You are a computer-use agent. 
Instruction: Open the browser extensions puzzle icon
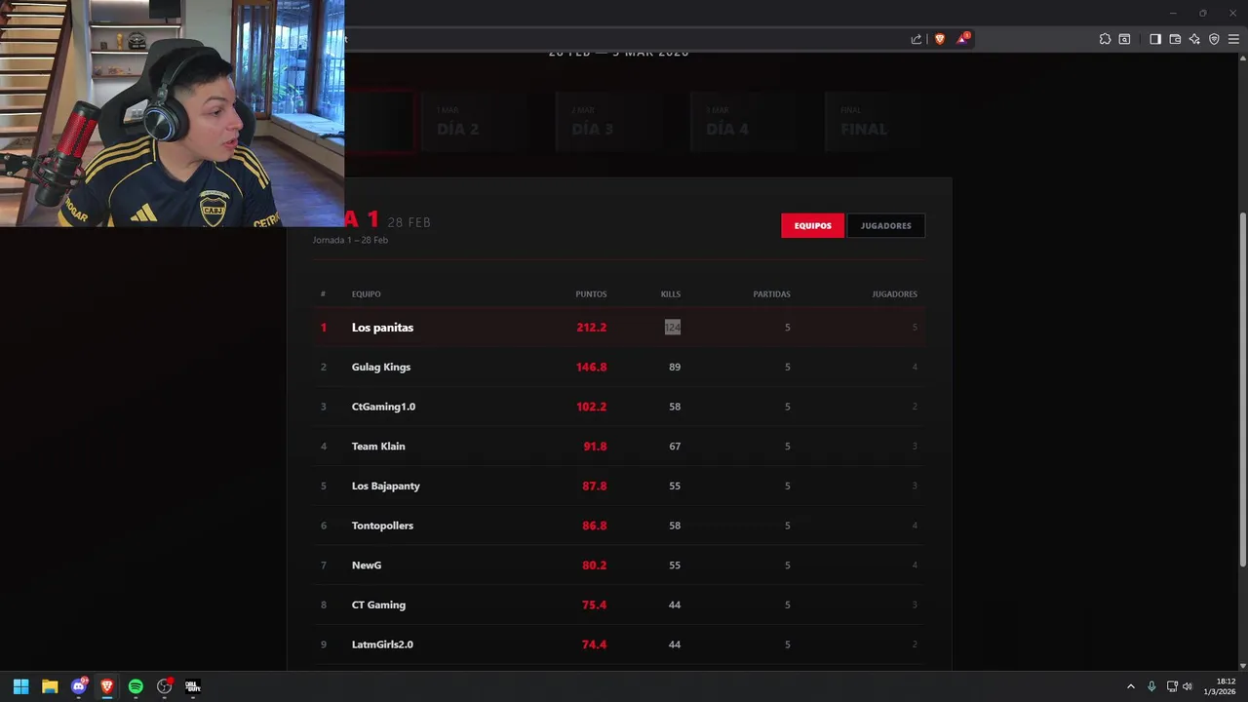pyautogui.click(x=1105, y=39)
